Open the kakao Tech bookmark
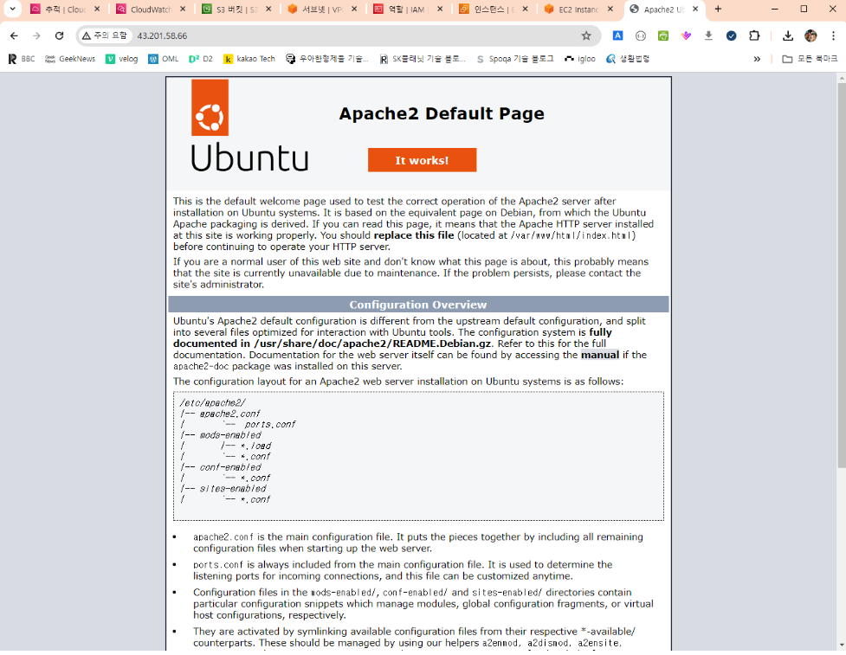 (x=249, y=59)
